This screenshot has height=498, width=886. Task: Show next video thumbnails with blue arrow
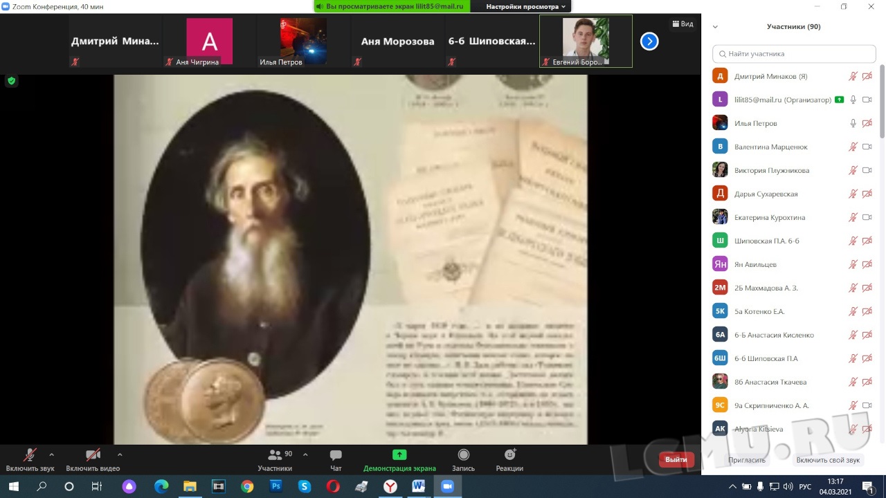(x=649, y=41)
